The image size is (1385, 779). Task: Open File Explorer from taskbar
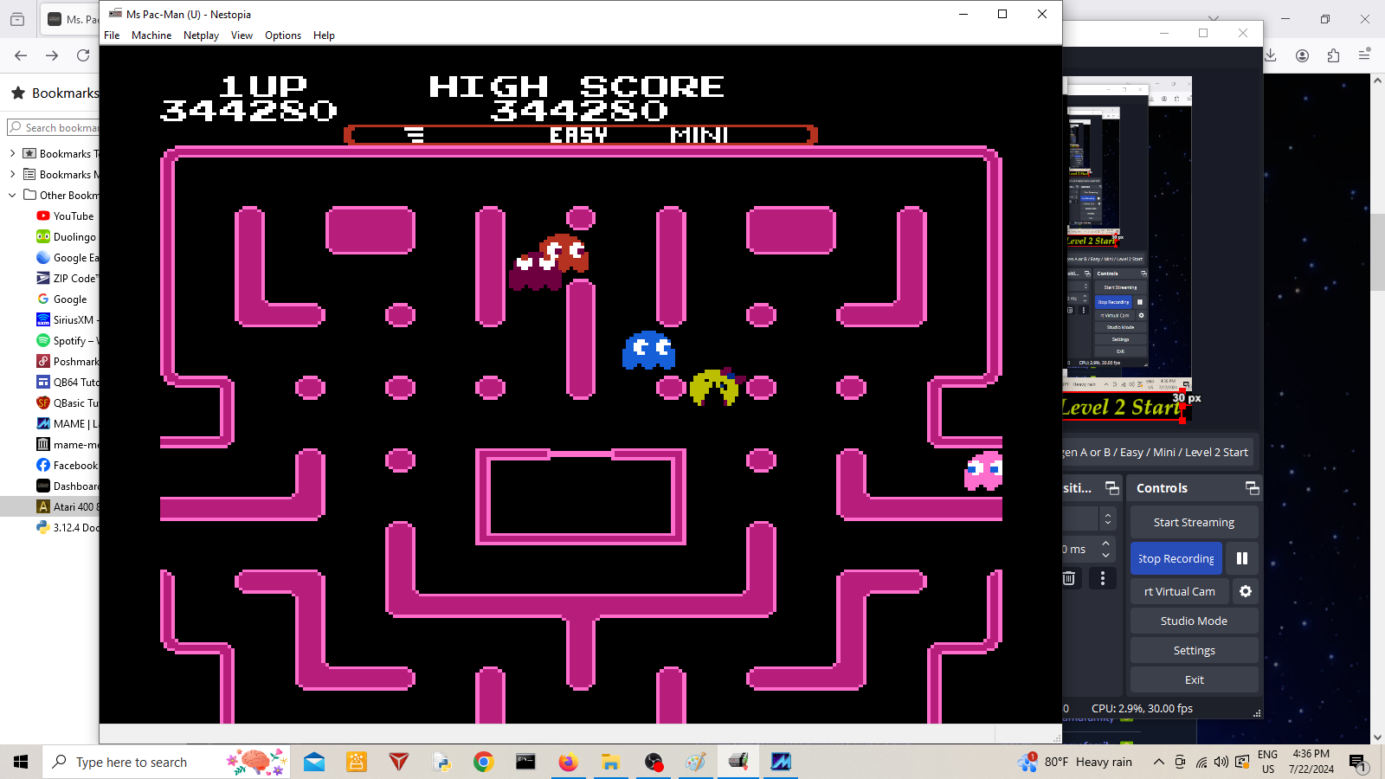610,762
